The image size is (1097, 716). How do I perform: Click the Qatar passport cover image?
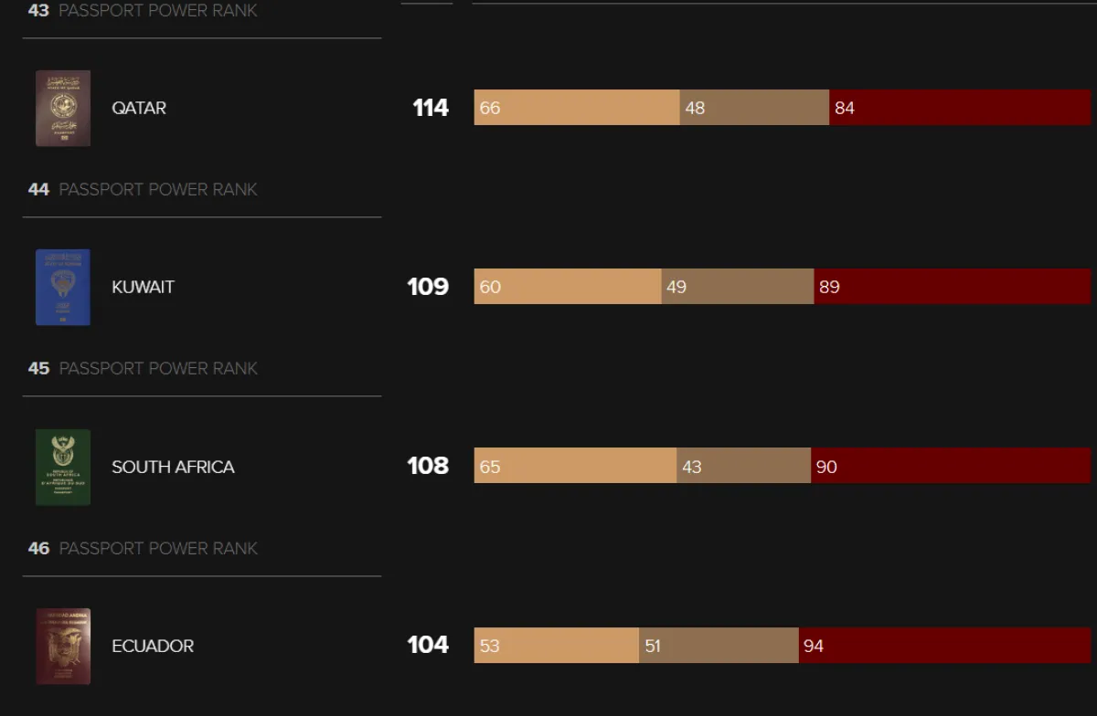[63, 108]
